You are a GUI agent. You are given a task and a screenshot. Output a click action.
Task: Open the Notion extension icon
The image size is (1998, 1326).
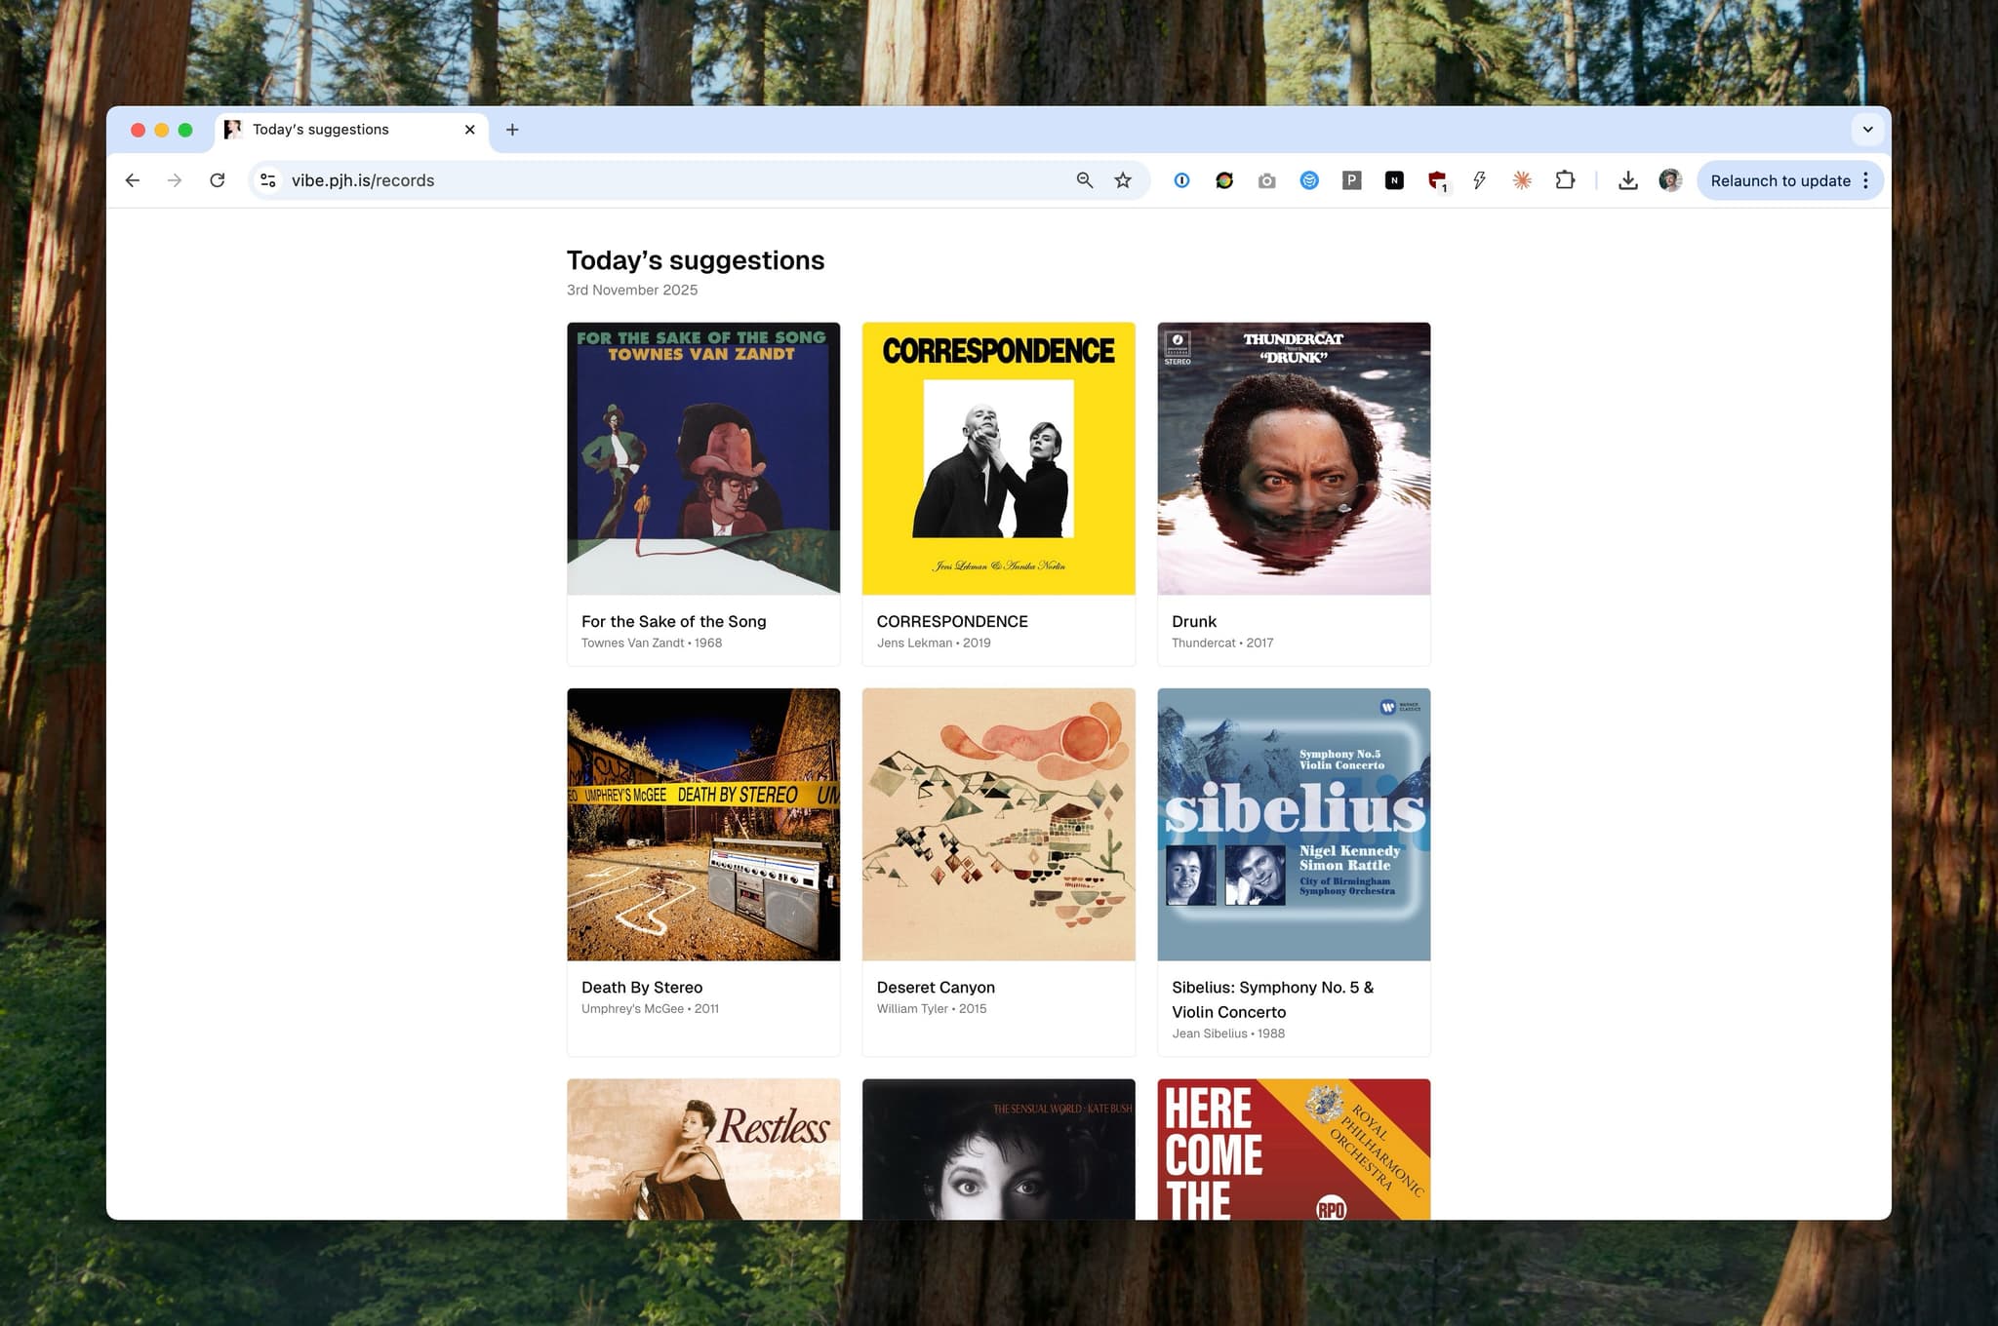point(1393,180)
